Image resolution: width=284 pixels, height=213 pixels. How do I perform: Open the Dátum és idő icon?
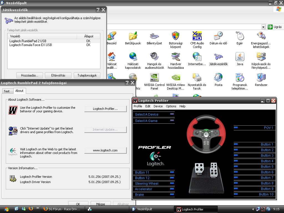click(218, 36)
